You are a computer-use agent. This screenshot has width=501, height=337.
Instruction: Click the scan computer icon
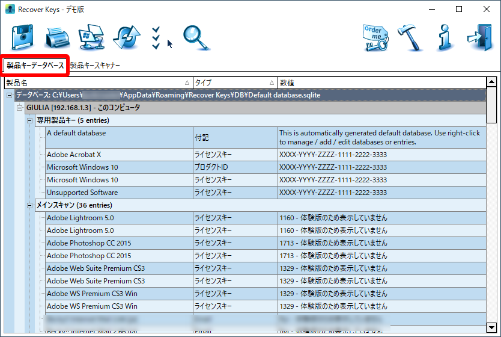pyautogui.click(x=92, y=37)
